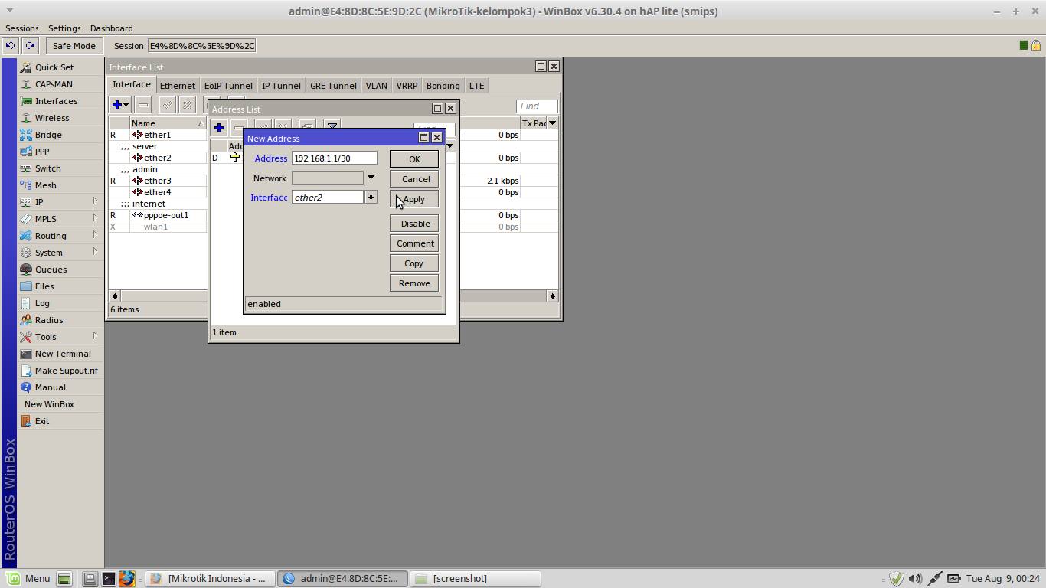This screenshot has width=1046, height=588.
Task: Click Find box in Interface List
Action: [537, 106]
